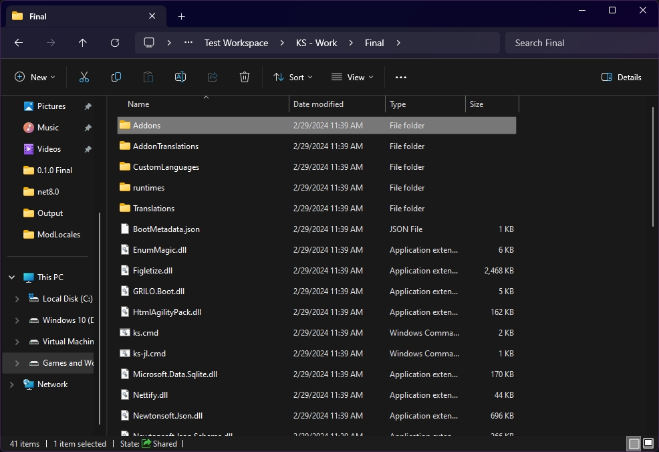The height and width of the screenshot is (452, 659).
Task: Open the View dropdown menu
Action: 352,78
